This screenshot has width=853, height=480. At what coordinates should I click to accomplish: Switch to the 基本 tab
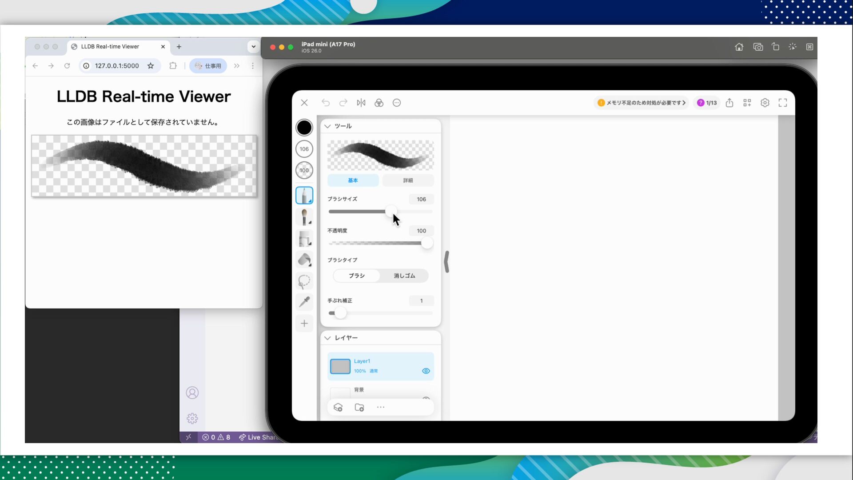point(353,180)
